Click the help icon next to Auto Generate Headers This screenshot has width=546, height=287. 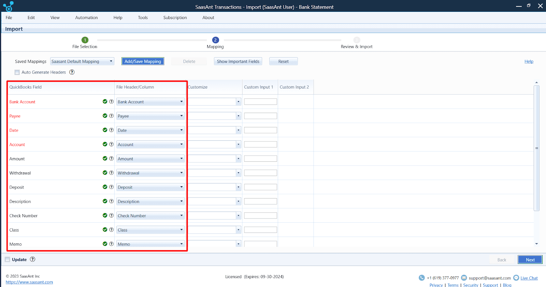pos(72,72)
